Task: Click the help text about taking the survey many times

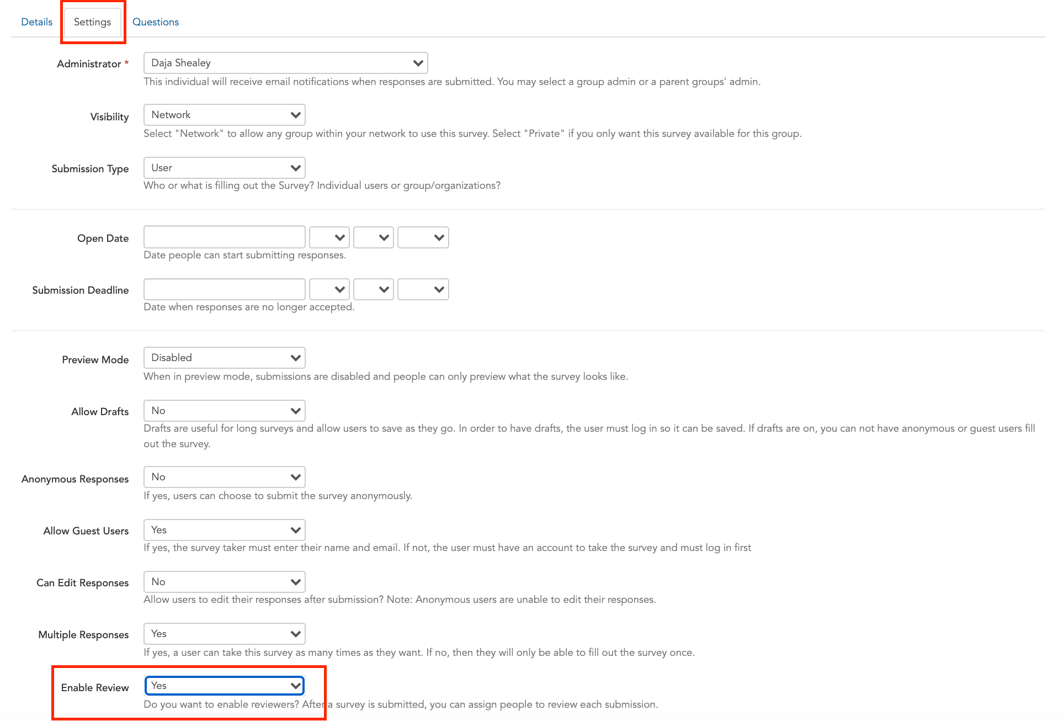Action: click(x=419, y=653)
